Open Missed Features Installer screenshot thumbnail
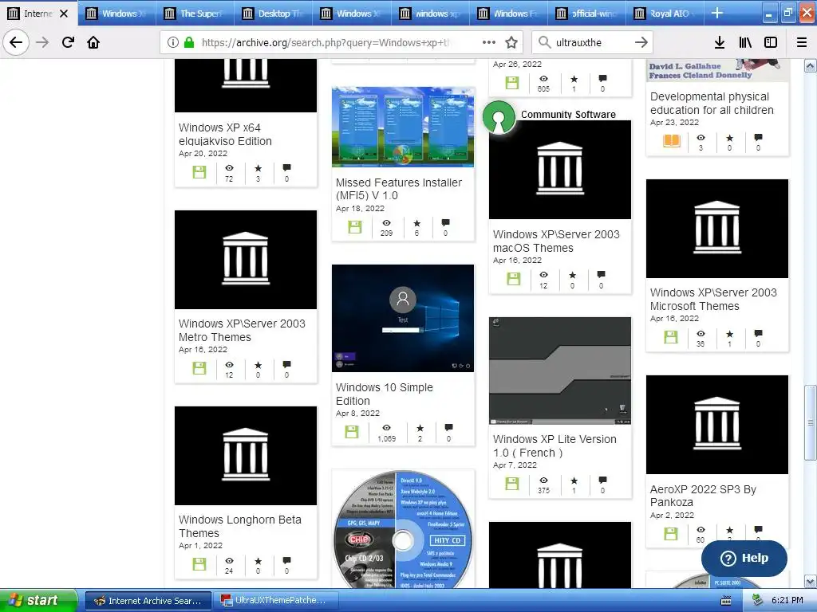The width and height of the screenshot is (817, 612). (x=403, y=127)
